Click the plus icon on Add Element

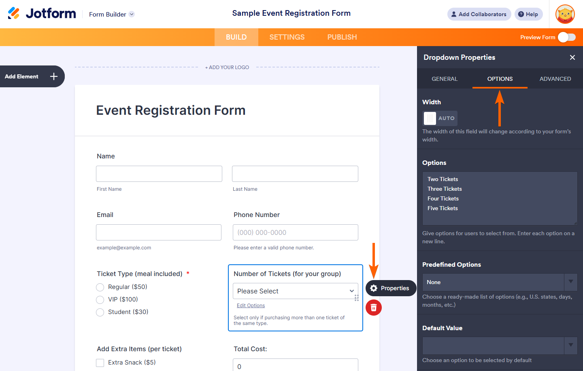tap(54, 76)
